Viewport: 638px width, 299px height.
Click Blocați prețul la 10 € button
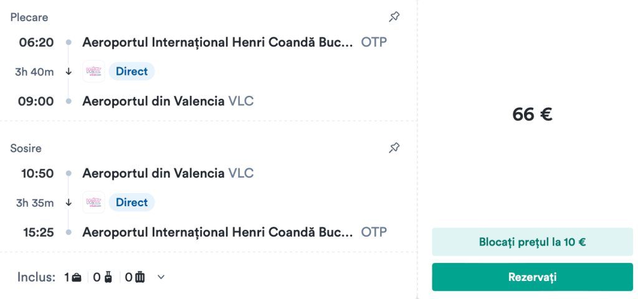(532, 242)
